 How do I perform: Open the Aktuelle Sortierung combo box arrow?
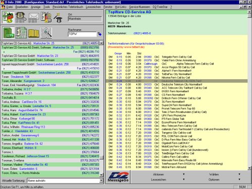(101, 180)
